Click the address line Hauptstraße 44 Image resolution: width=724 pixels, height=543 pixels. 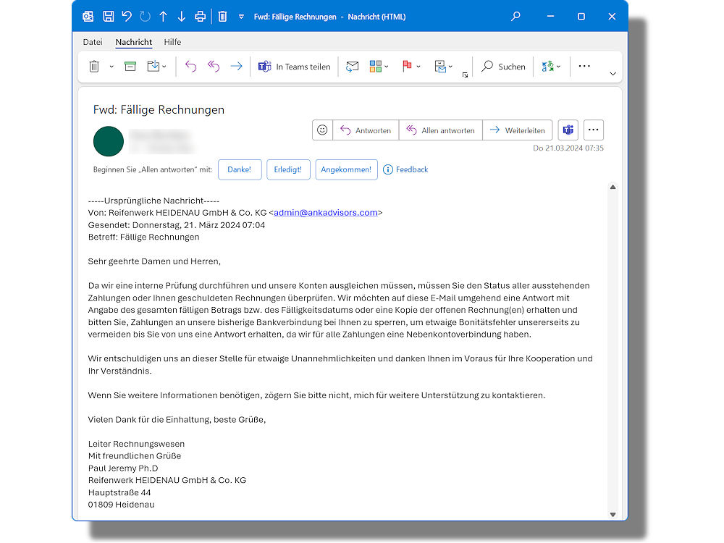[119, 492]
